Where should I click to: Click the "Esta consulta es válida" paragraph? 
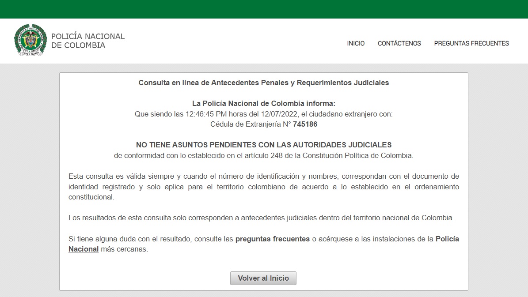(263, 187)
